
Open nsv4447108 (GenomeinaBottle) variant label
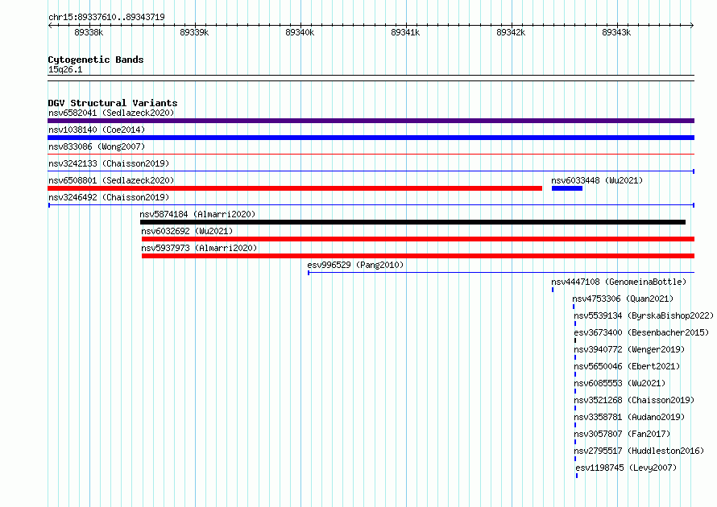coord(619,282)
